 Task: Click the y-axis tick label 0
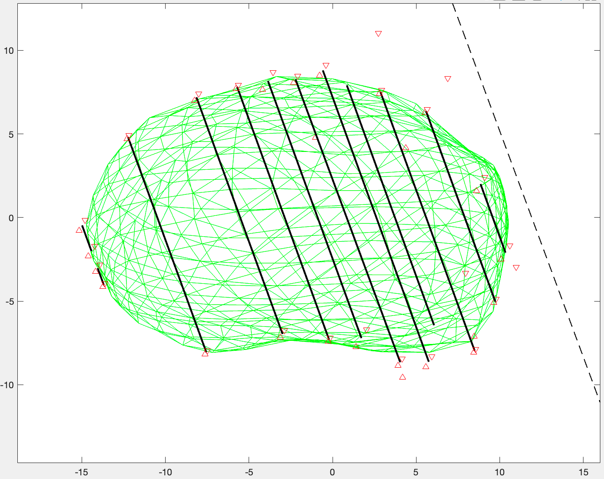pos(11,218)
